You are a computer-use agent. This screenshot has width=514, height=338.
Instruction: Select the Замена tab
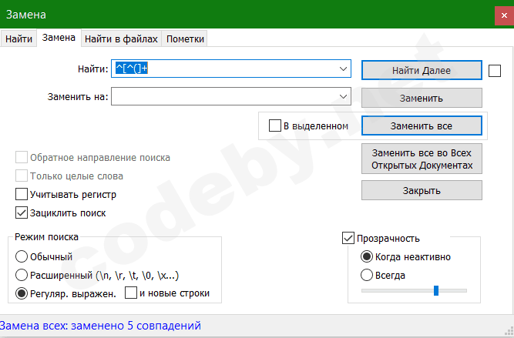coord(59,38)
